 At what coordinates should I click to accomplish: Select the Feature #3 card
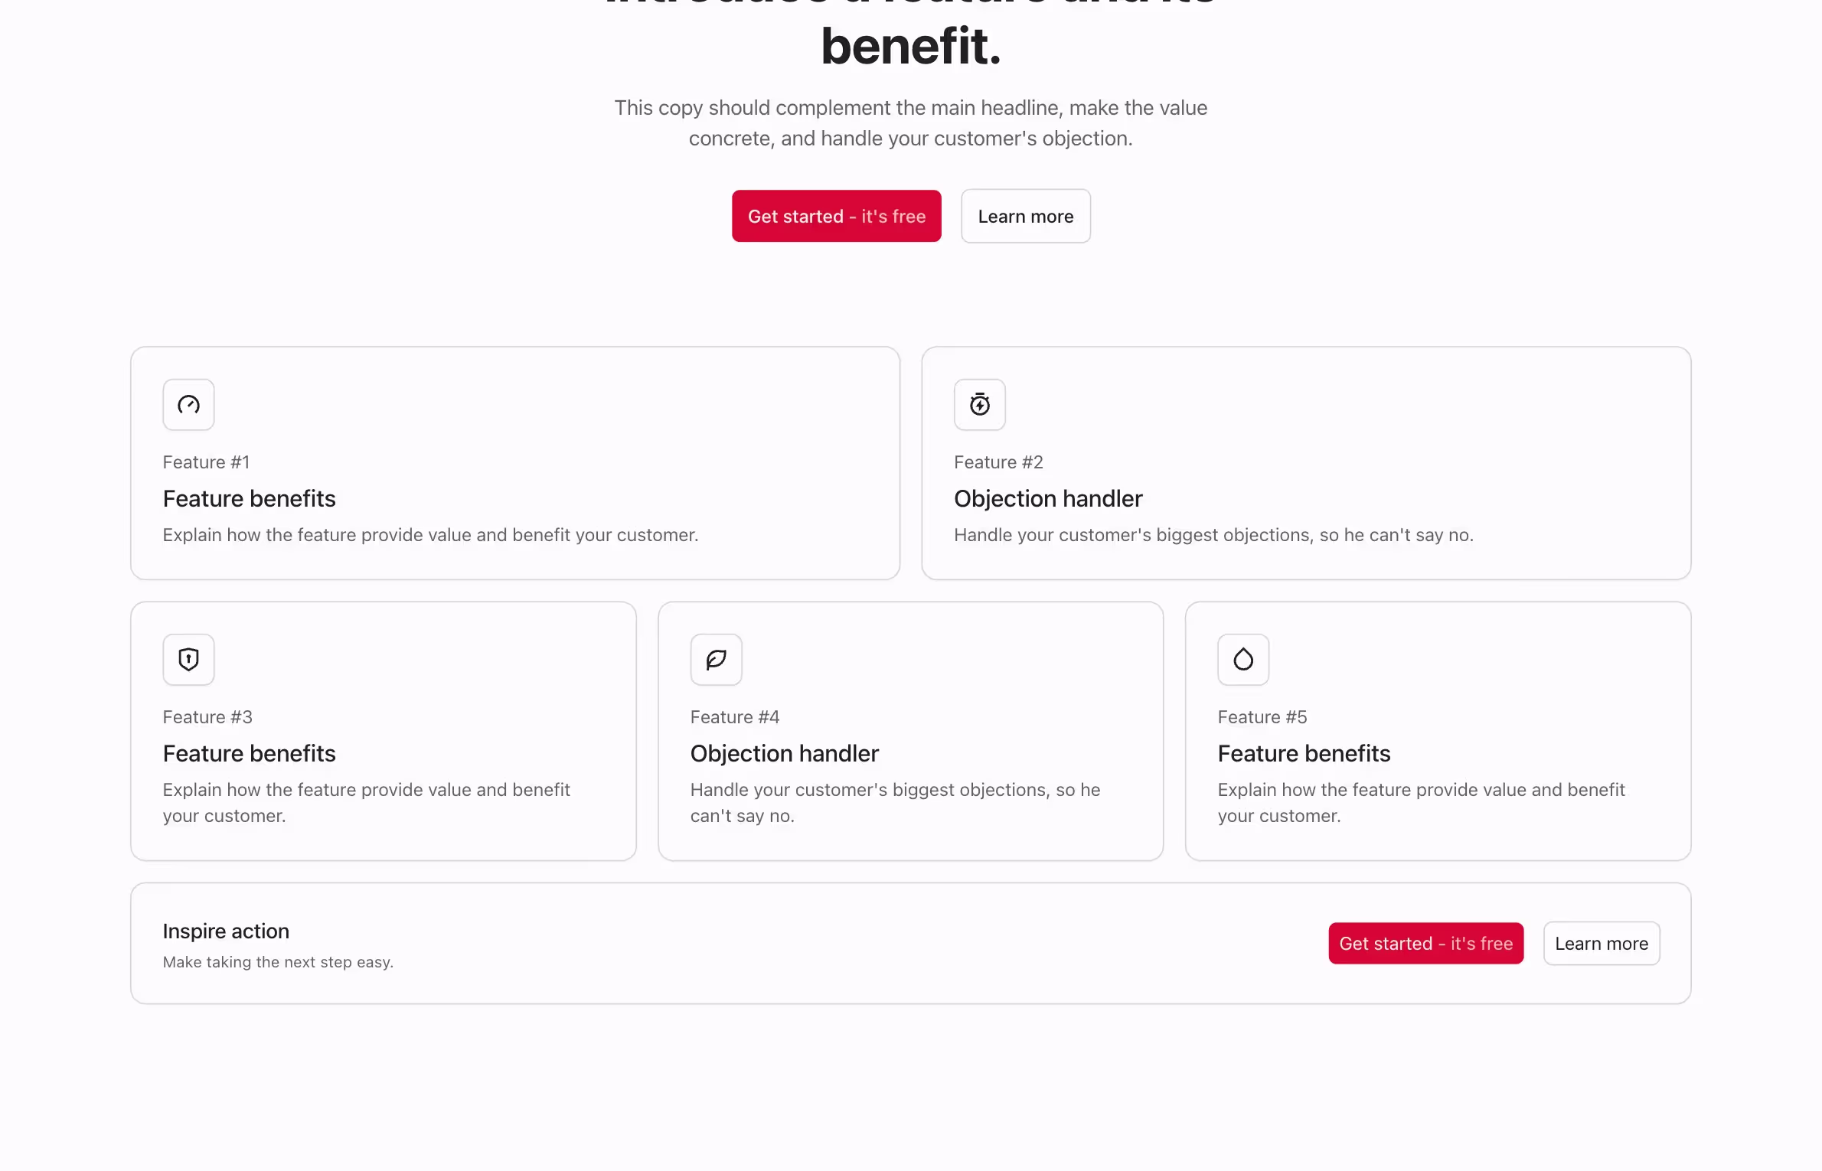tap(383, 730)
